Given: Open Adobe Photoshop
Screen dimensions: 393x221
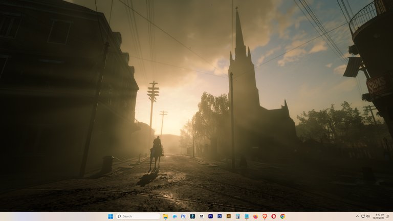Looking at the screenshot, I should pyautogui.click(x=220, y=216).
